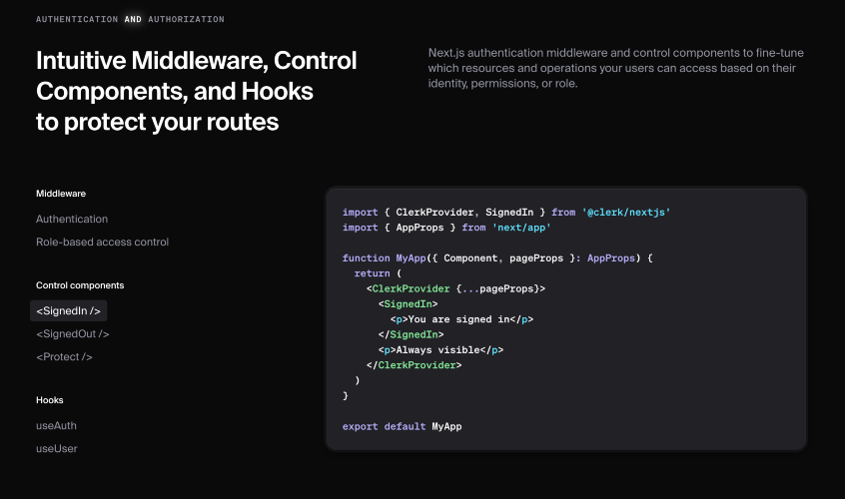Viewport: 845px width, 499px height.
Task: Click the closing '</ClerkProvider>' code line
Action: point(414,365)
